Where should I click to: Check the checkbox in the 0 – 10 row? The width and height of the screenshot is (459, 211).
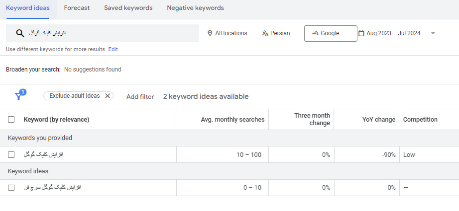coord(11,188)
